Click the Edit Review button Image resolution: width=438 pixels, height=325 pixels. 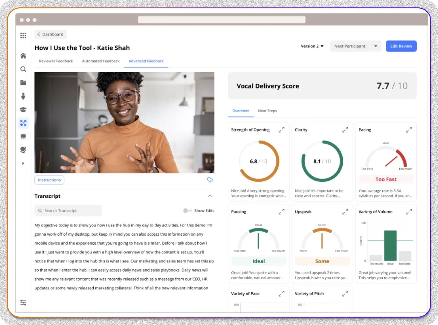coord(401,46)
